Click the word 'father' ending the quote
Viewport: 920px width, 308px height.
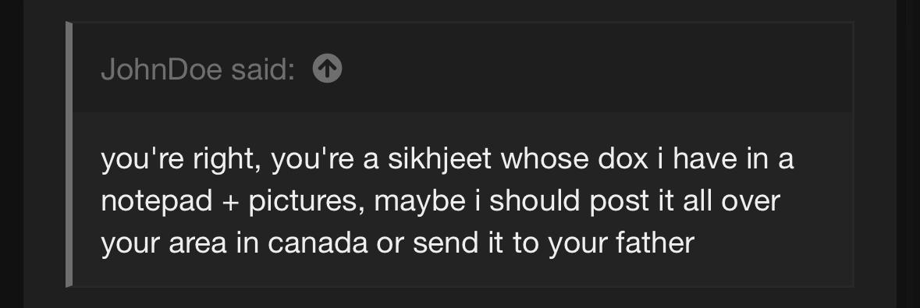point(655,243)
